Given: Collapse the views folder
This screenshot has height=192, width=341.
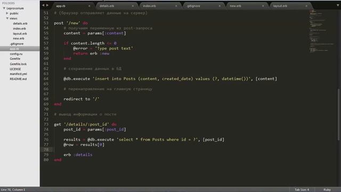Looking at the screenshot, I should click(x=7, y=18).
